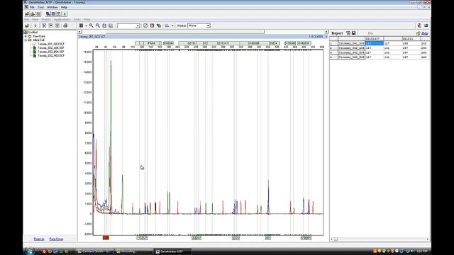Click the green run project arrow icon

(x=35, y=25)
